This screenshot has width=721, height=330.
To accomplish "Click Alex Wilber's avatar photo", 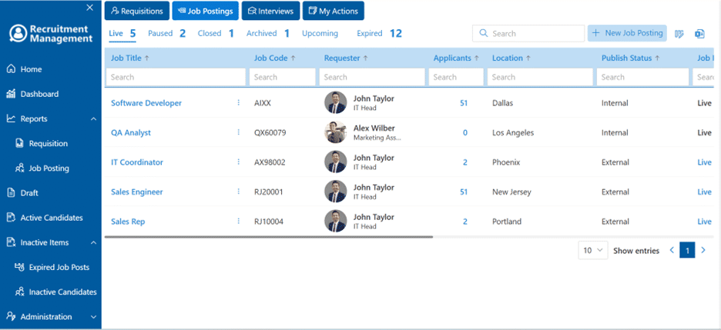I will click(335, 132).
